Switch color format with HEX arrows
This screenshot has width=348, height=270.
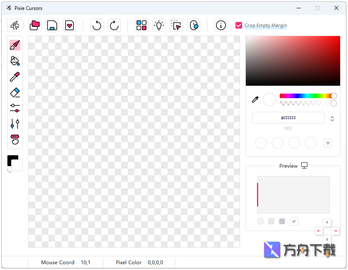pos(332,118)
